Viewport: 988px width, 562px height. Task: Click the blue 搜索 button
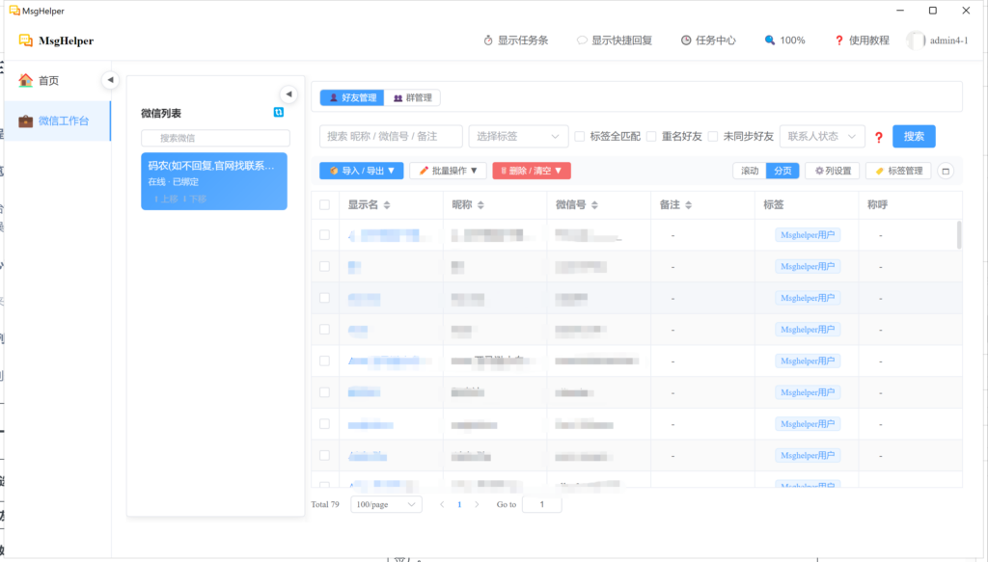(x=913, y=137)
